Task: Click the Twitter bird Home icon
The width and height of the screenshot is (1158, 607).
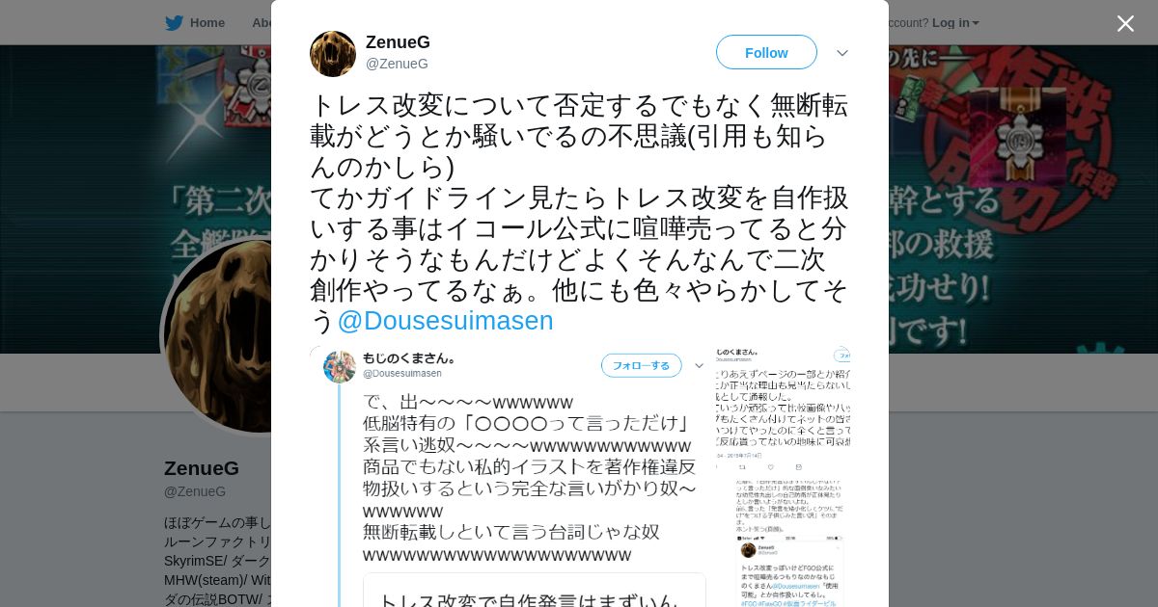Action: pos(174,23)
